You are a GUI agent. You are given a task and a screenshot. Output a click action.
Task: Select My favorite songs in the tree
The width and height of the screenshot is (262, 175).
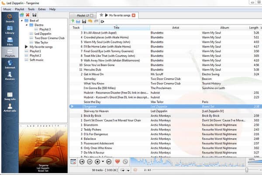41,47
